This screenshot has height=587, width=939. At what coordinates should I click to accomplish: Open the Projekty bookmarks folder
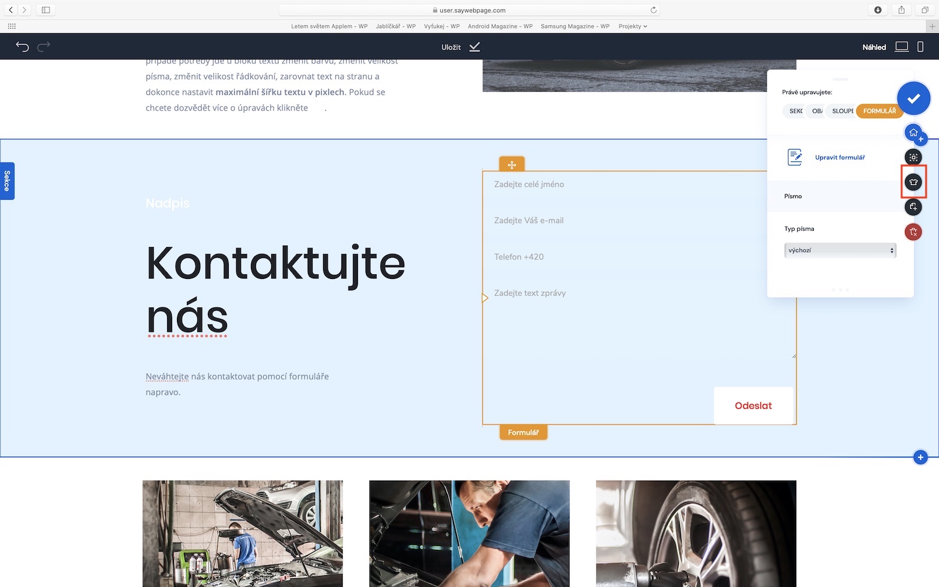(x=633, y=26)
